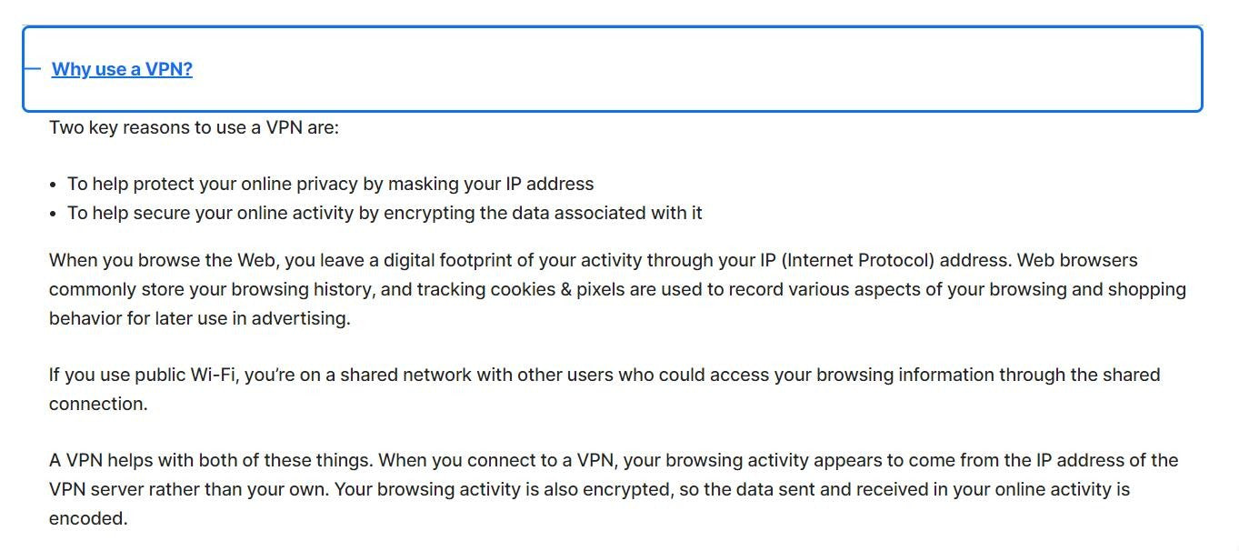Click the minus icon beside the VPN heading
This screenshot has width=1239, height=551.
coord(32,69)
